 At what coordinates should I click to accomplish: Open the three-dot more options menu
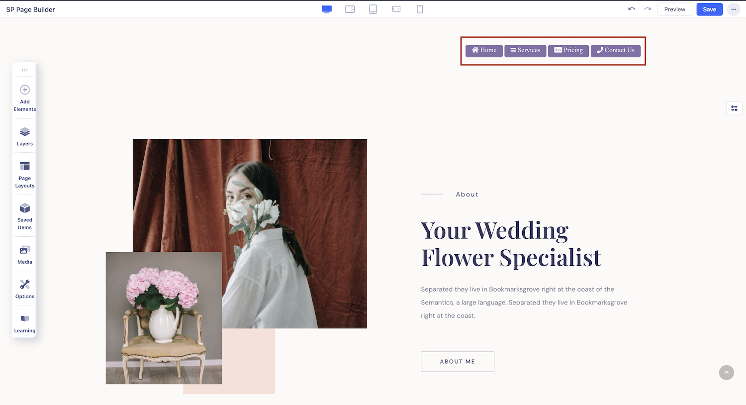pos(734,9)
